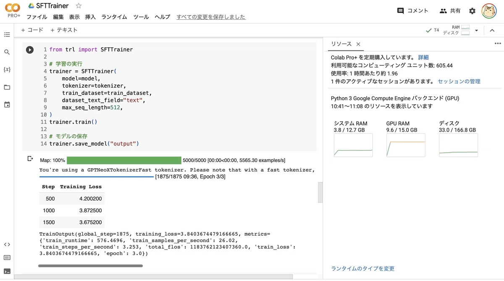Image resolution: width=504 pixels, height=281 pixels.
Task: Run the SFTTrainer code cell
Action: coord(30,50)
